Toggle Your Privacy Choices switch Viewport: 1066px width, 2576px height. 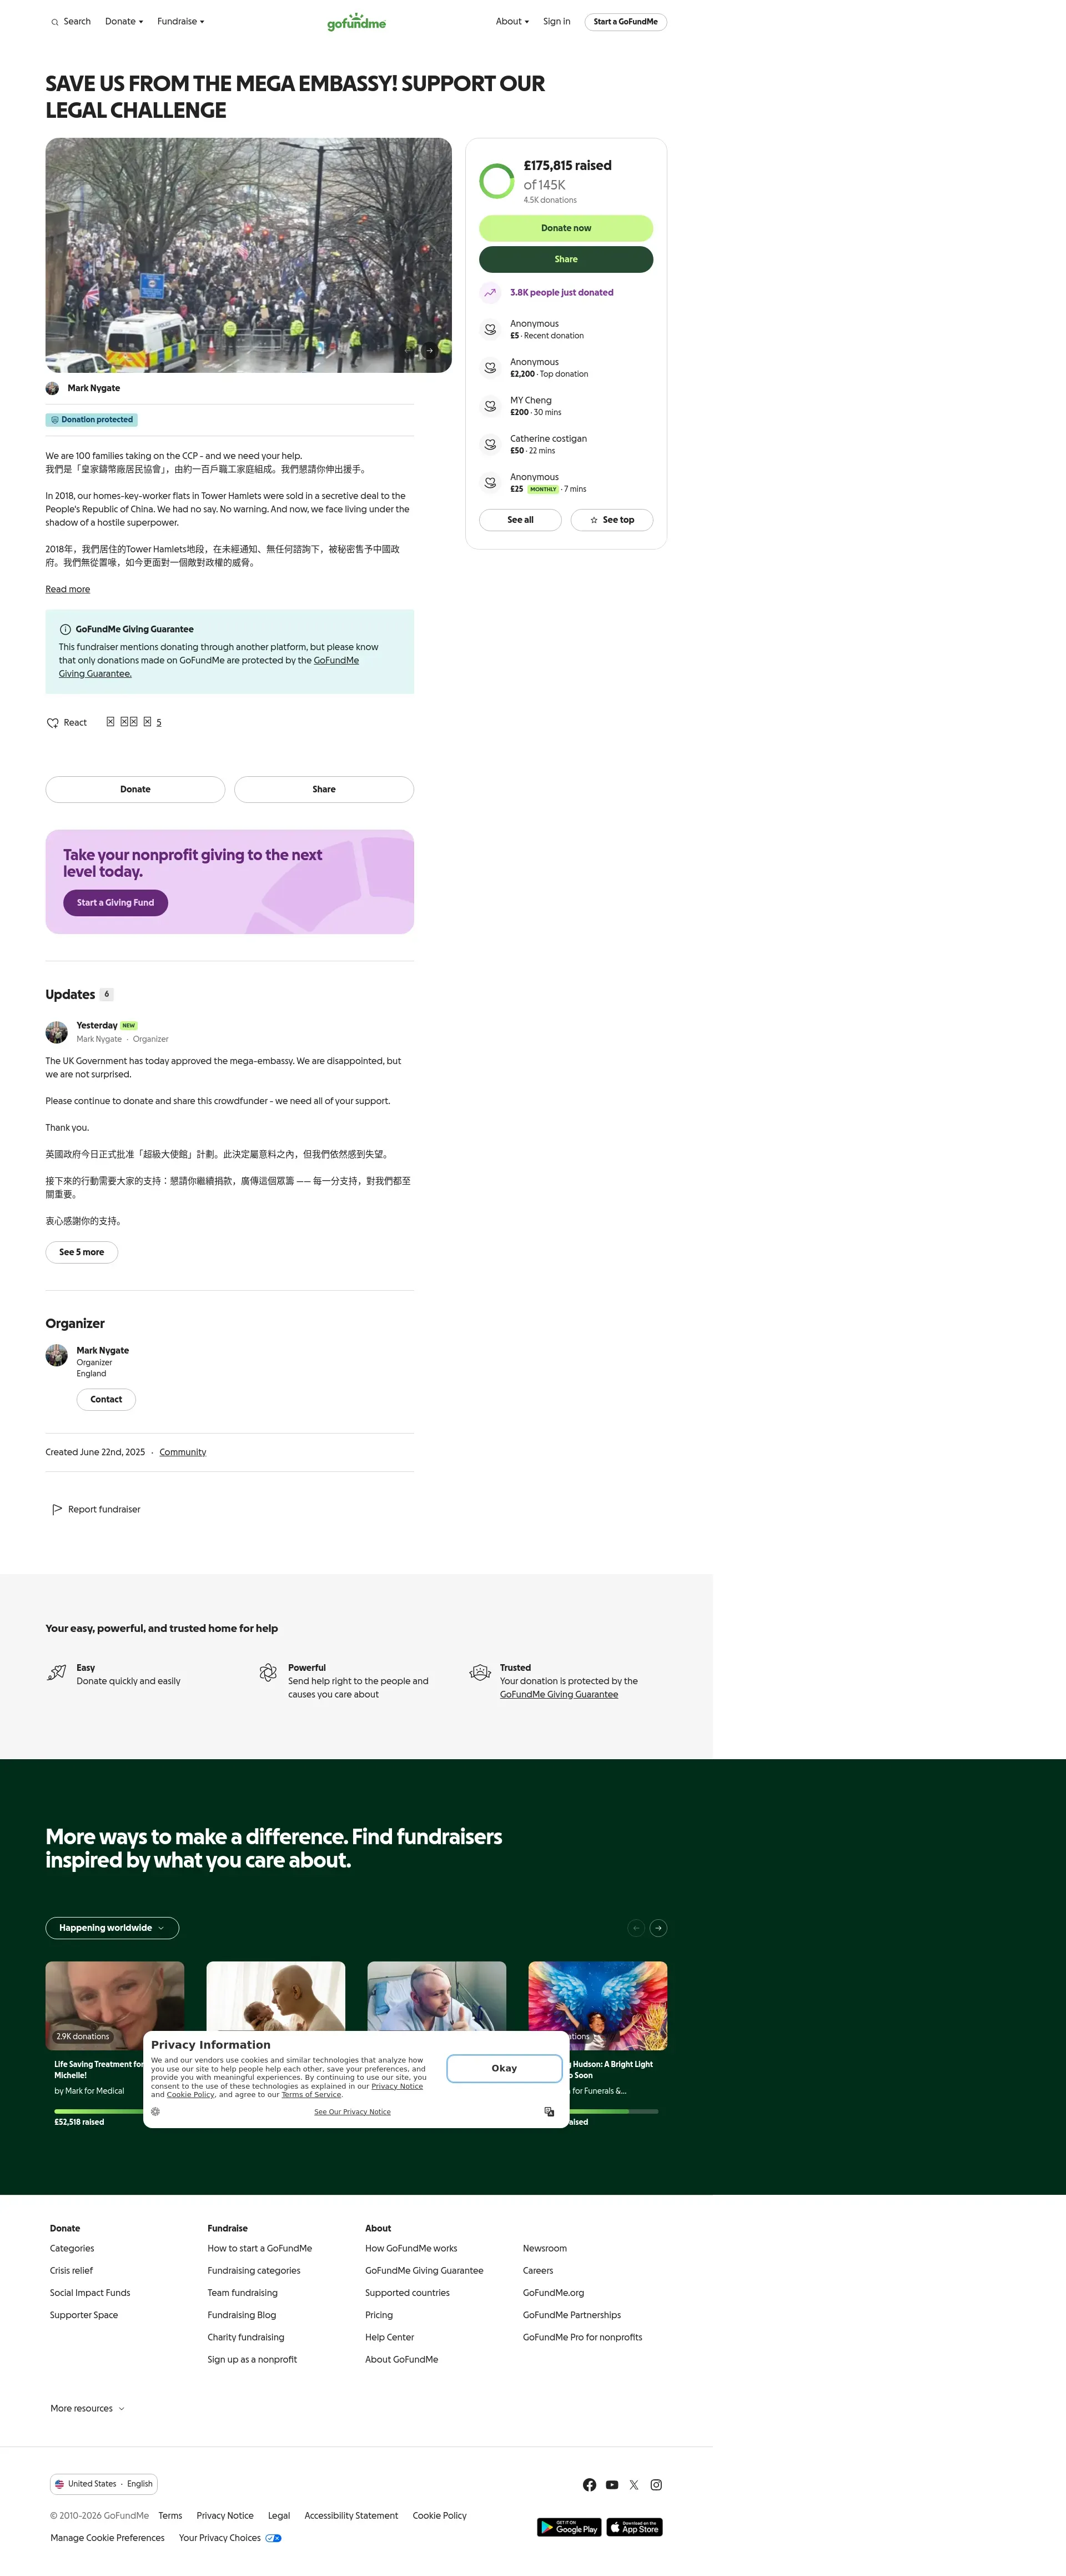click(273, 2538)
